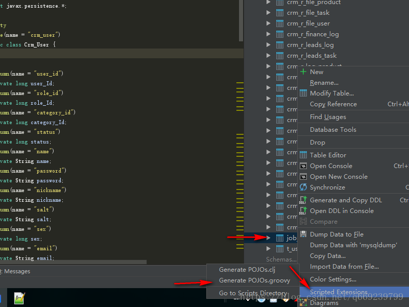Click the Open New Console icon
The image size is (409, 307).
pyautogui.click(x=303, y=176)
